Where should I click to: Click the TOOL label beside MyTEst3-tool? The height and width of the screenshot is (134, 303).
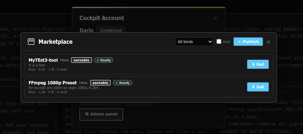tap(64, 60)
